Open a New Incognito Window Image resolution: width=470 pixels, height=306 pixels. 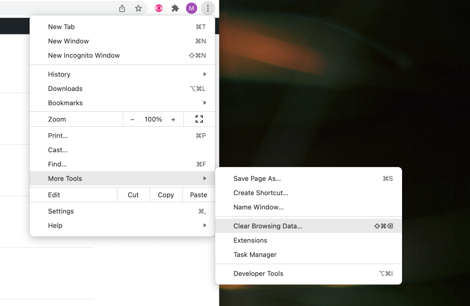[84, 56]
